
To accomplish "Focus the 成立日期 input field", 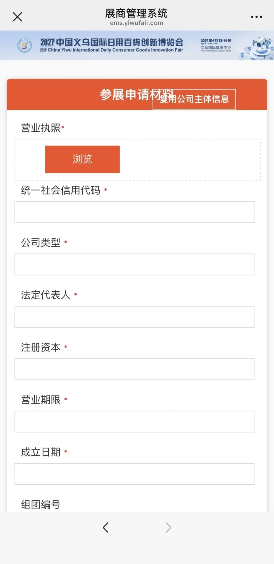I will 134,474.
